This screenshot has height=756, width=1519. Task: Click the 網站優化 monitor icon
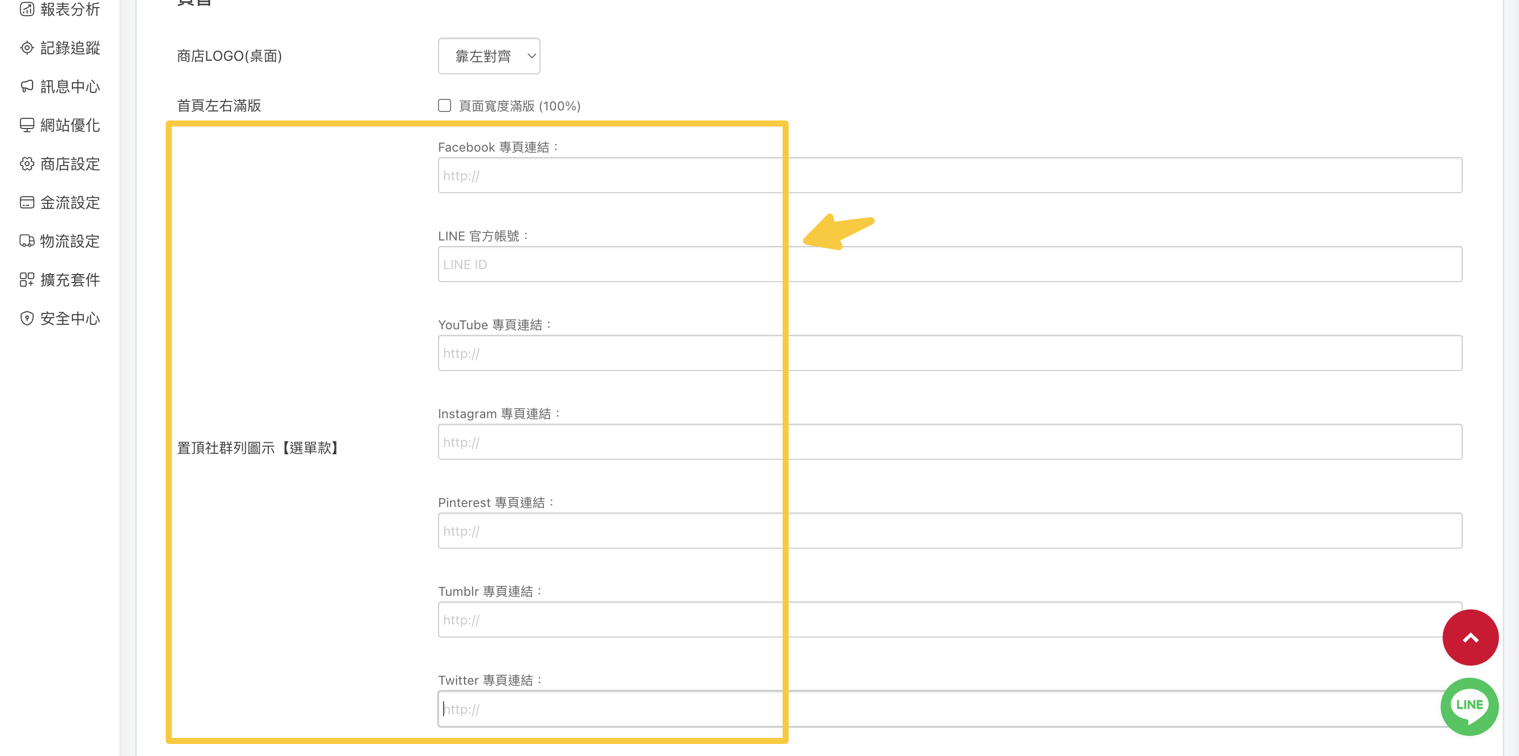[27, 125]
